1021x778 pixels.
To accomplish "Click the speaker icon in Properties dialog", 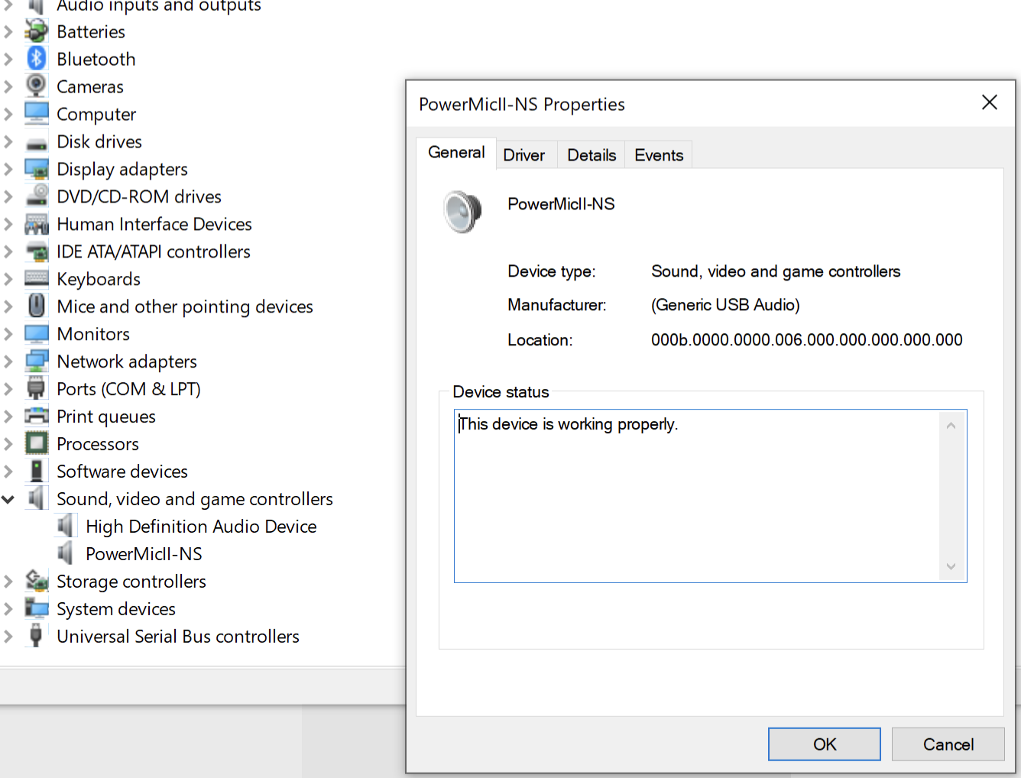I will pyautogui.click(x=463, y=212).
